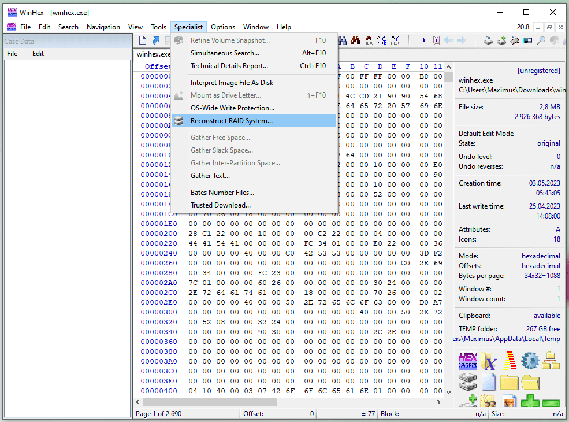Open the Navigation menu in menu bar
This screenshot has width=569, height=422.
(103, 27)
